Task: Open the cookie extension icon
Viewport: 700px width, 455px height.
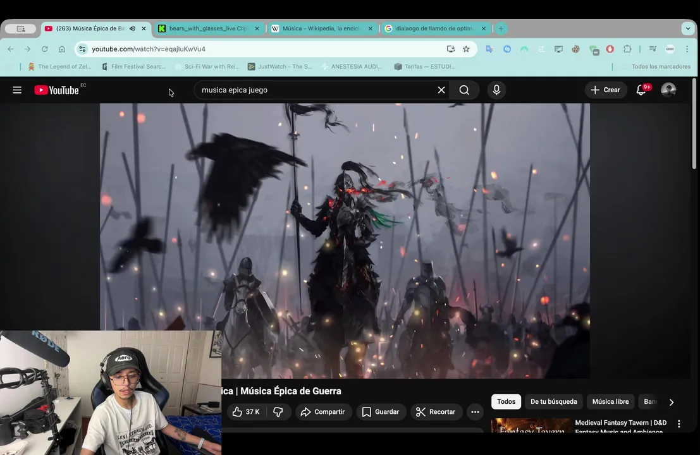Action: point(575,49)
